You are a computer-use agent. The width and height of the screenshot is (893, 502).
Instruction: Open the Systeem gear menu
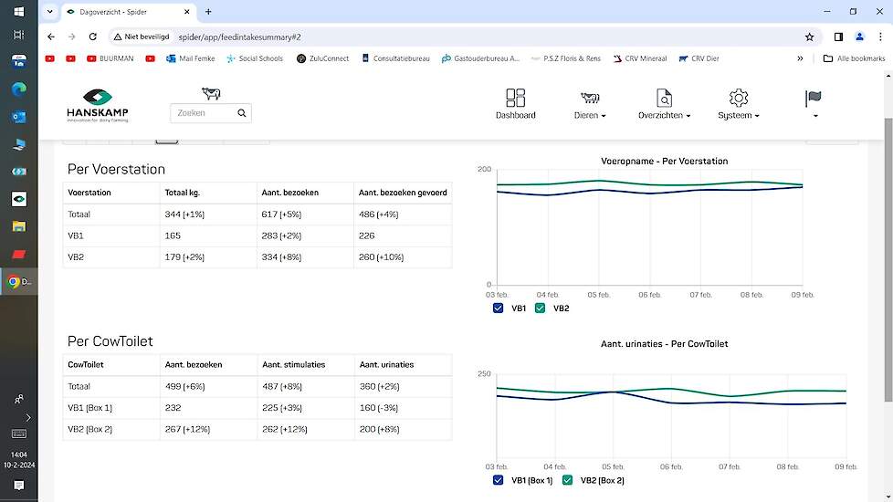[738, 104]
